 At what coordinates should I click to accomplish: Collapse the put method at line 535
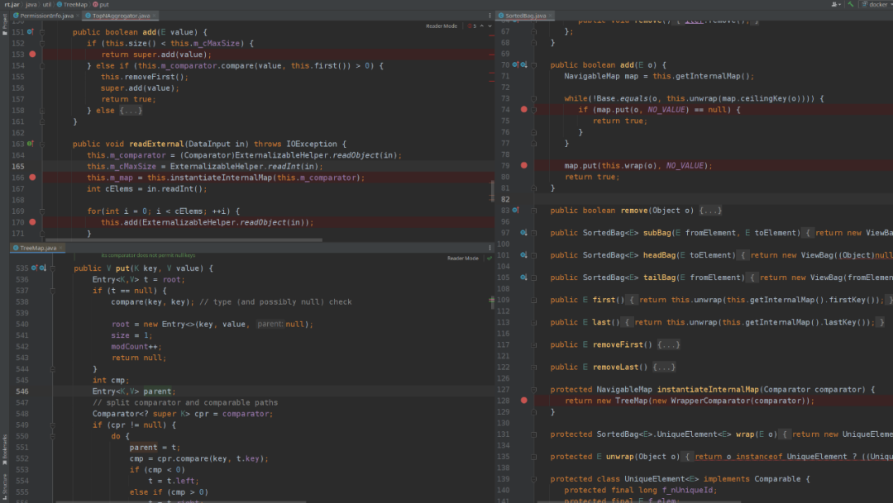52,268
